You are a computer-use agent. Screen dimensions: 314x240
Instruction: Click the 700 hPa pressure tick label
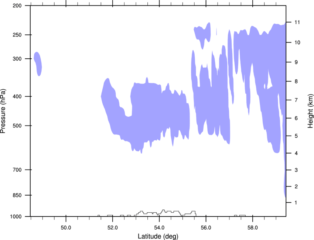pyautogui.click(x=17, y=170)
